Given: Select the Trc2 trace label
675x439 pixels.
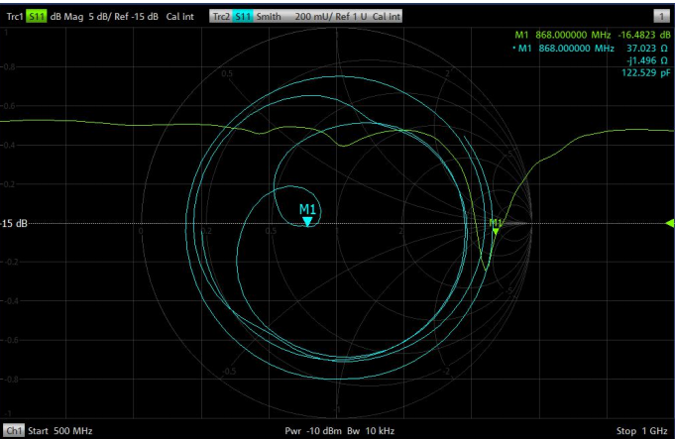Looking at the screenshot, I should coord(221,17).
